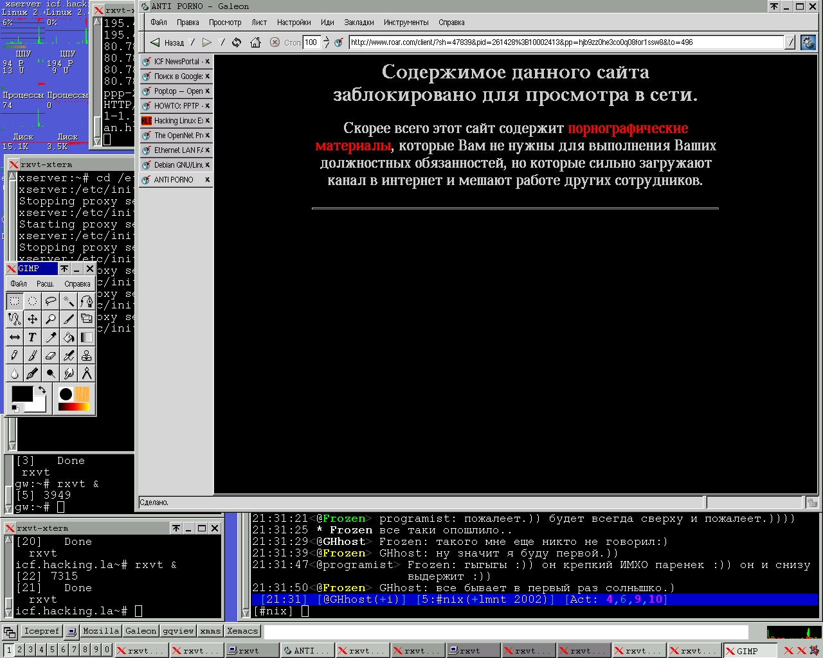Select GIMP magnifying glass zoom tool
This screenshot has height=658, width=823.
pyautogui.click(x=50, y=319)
